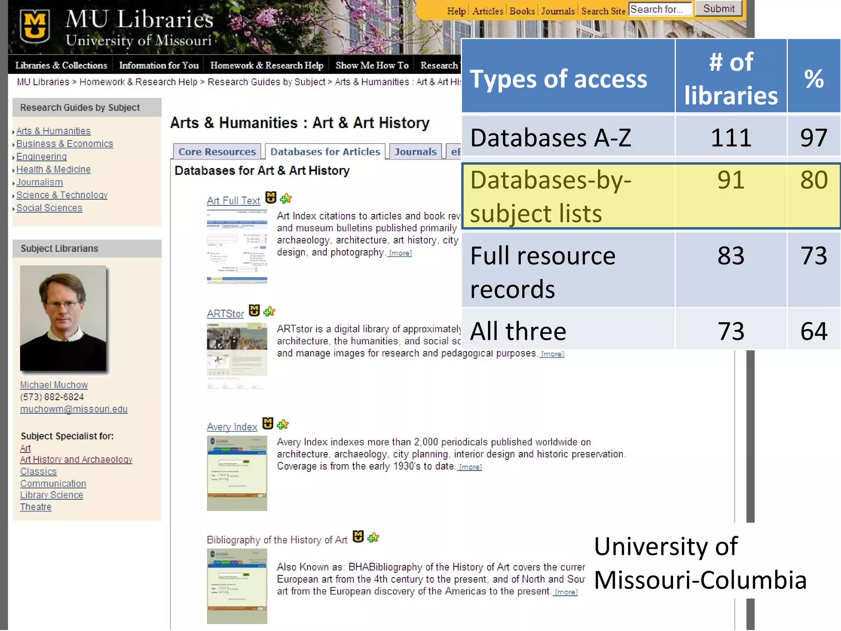
Task: Click the MU shield logo
Action: (x=35, y=27)
